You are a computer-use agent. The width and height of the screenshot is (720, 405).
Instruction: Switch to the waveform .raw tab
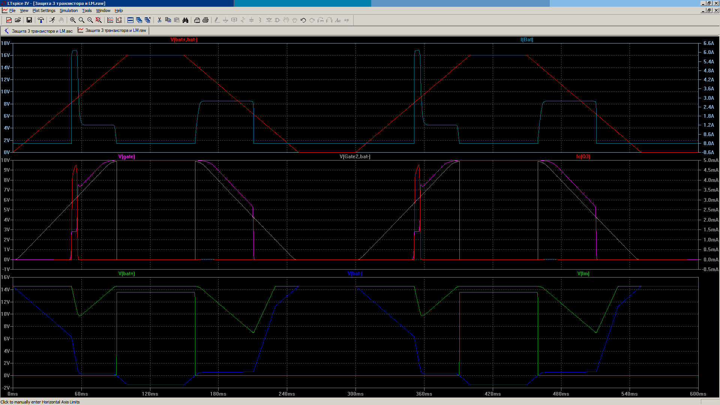[x=112, y=30]
